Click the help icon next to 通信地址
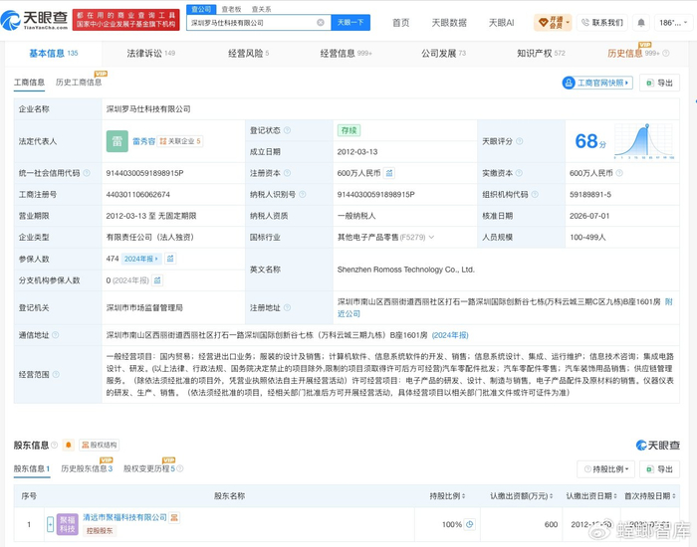The width and height of the screenshot is (697, 547). 55,335
